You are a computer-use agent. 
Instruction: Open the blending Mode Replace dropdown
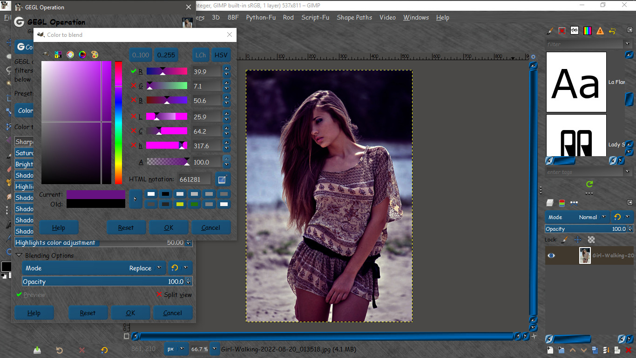point(94,268)
